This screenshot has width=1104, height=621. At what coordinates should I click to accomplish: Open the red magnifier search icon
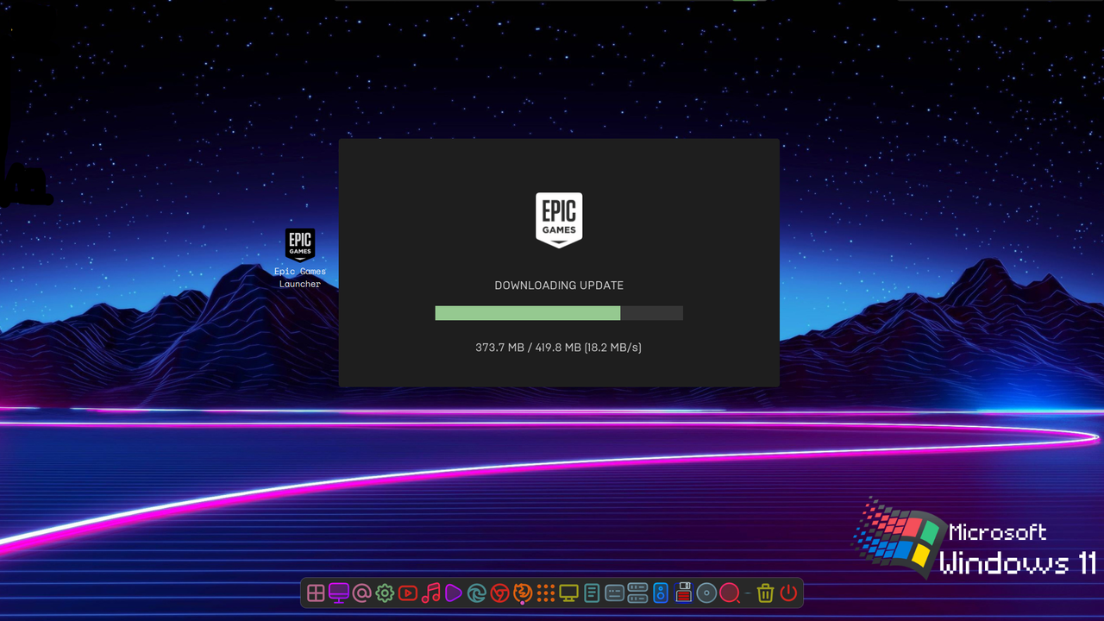click(x=730, y=593)
